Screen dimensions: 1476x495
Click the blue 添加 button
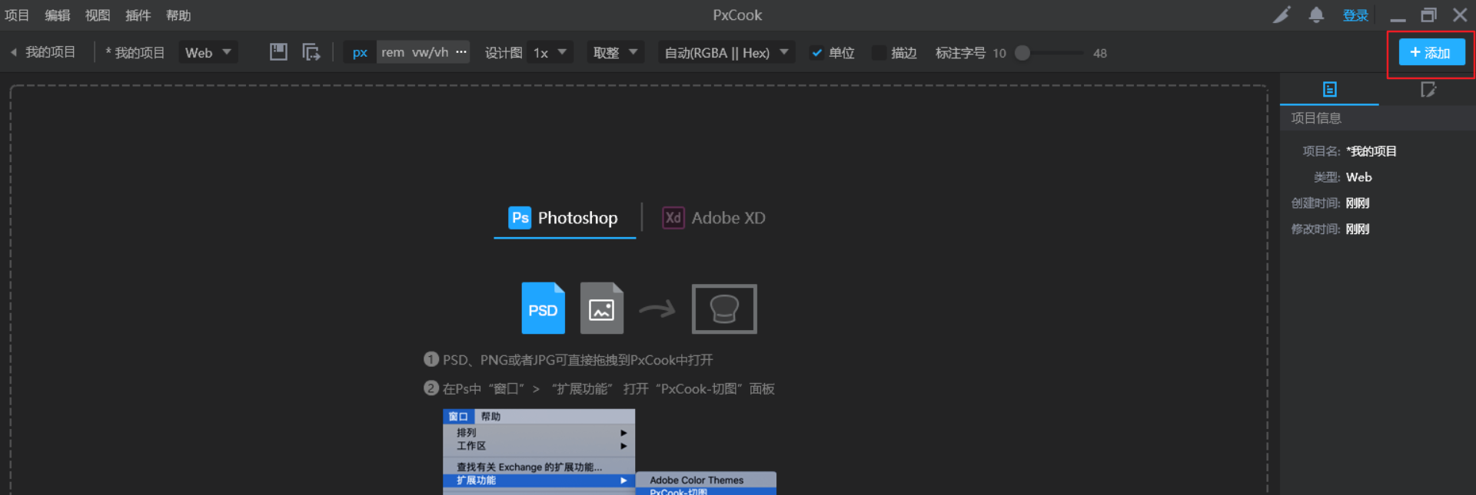[1431, 53]
